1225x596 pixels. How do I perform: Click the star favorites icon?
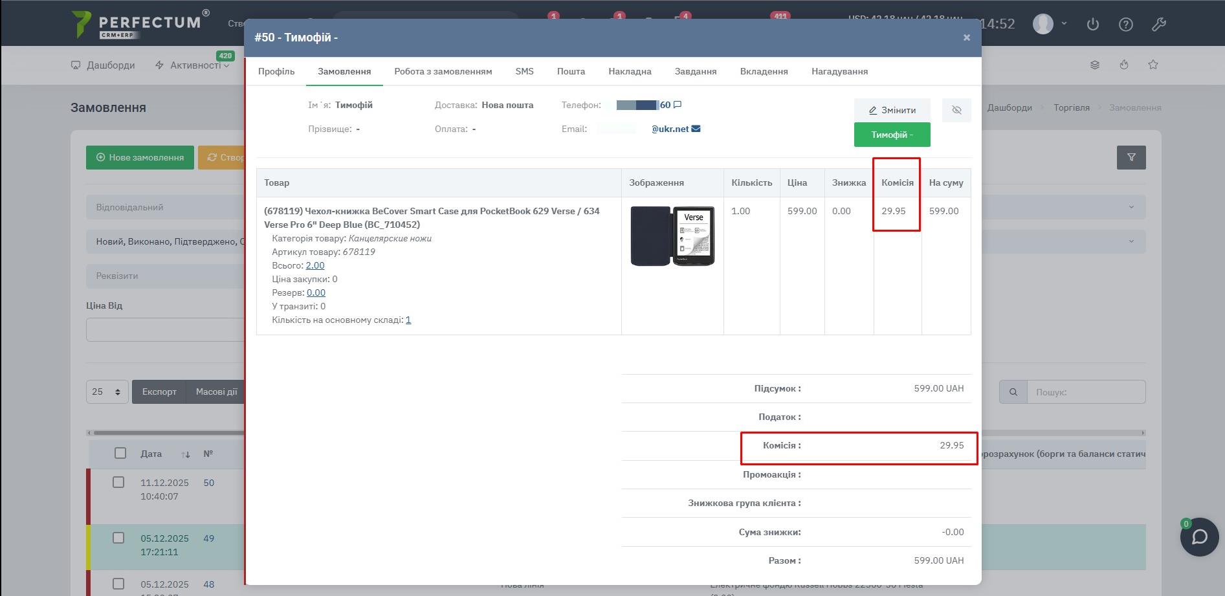coord(1153,65)
